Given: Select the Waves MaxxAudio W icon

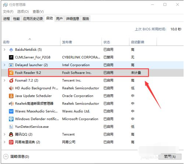Looking at the screenshot, I should [11, 111].
